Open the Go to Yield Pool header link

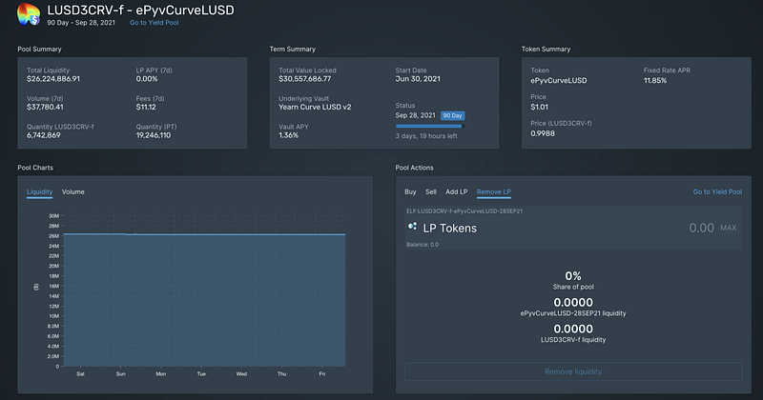tap(154, 23)
